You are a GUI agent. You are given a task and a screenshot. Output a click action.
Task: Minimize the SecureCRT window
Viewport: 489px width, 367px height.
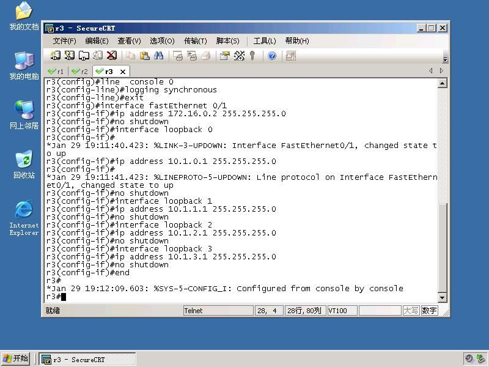pos(421,28)
